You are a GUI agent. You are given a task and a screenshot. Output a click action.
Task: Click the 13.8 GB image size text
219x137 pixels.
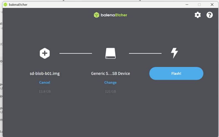coord(45,91)
